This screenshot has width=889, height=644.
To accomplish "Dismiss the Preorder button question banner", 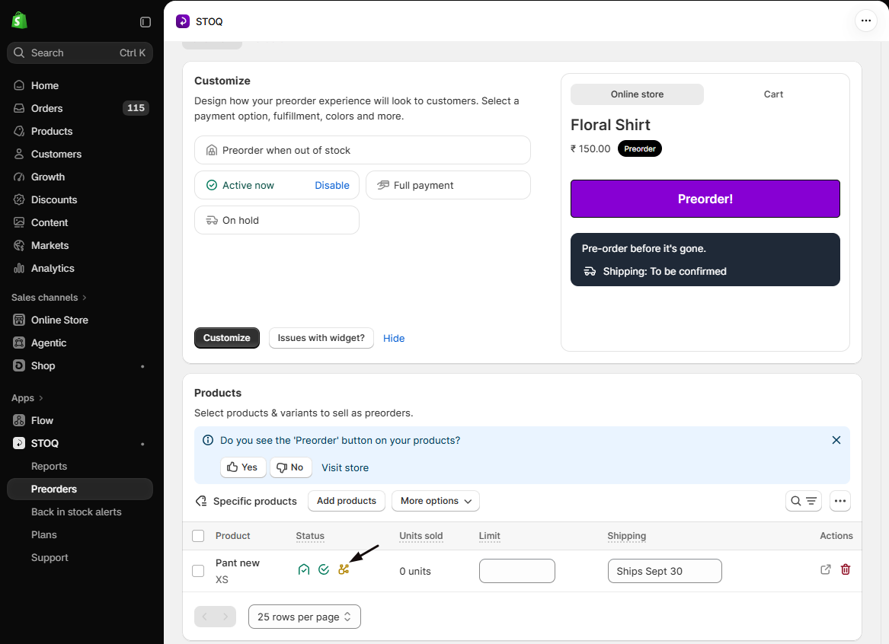I will (x=836, y=440).
